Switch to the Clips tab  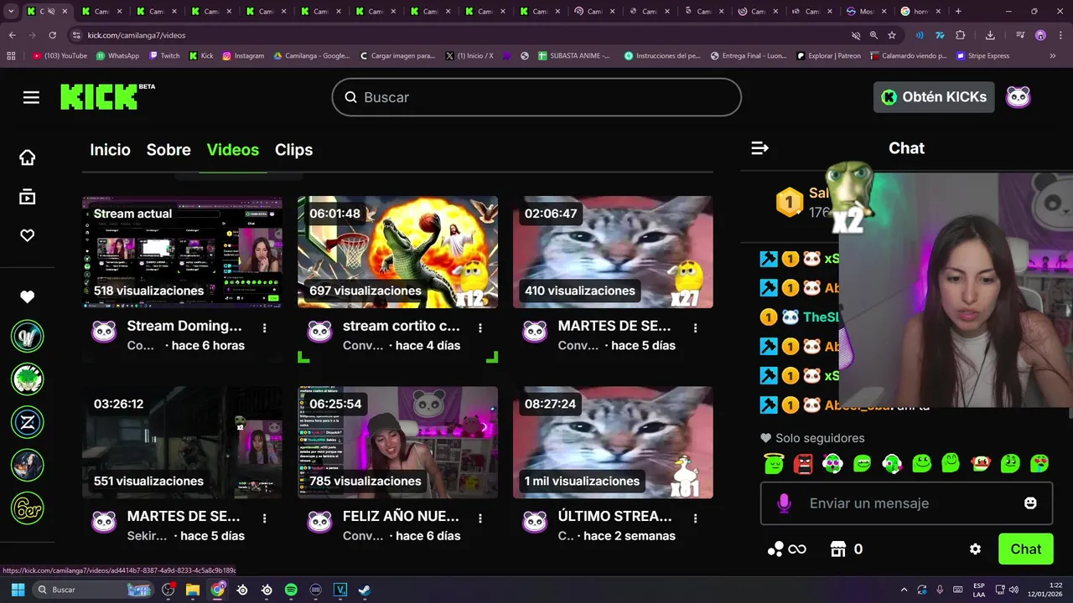click(293, 150)
